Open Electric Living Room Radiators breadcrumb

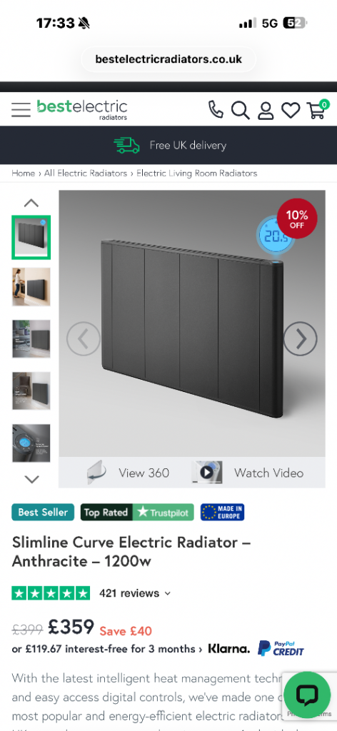(x=196, y=173)
